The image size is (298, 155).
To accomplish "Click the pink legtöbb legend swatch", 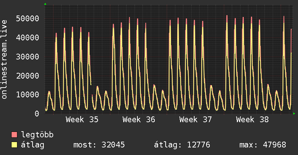I will coord(14,135).
